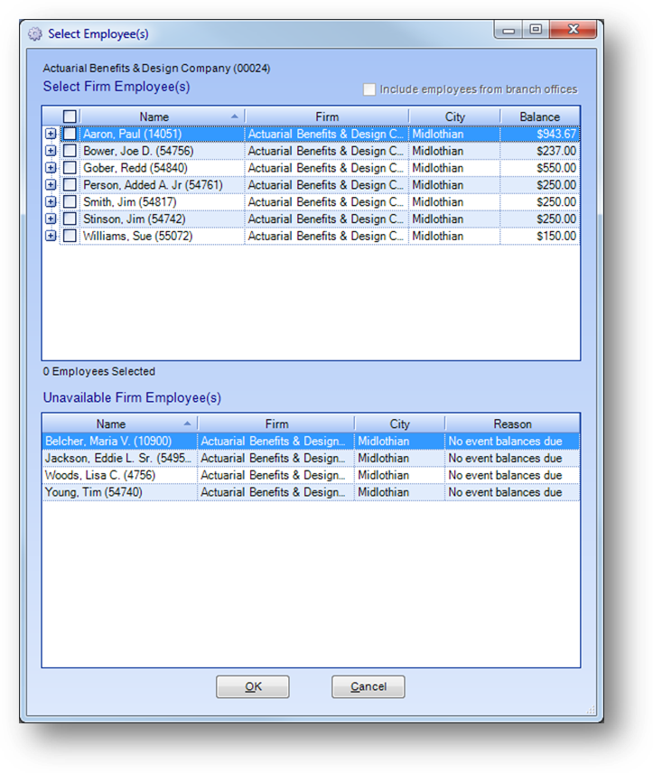653x773 pixels.
Task: Maximize the Select Employee(s) window
Action: 536,30
